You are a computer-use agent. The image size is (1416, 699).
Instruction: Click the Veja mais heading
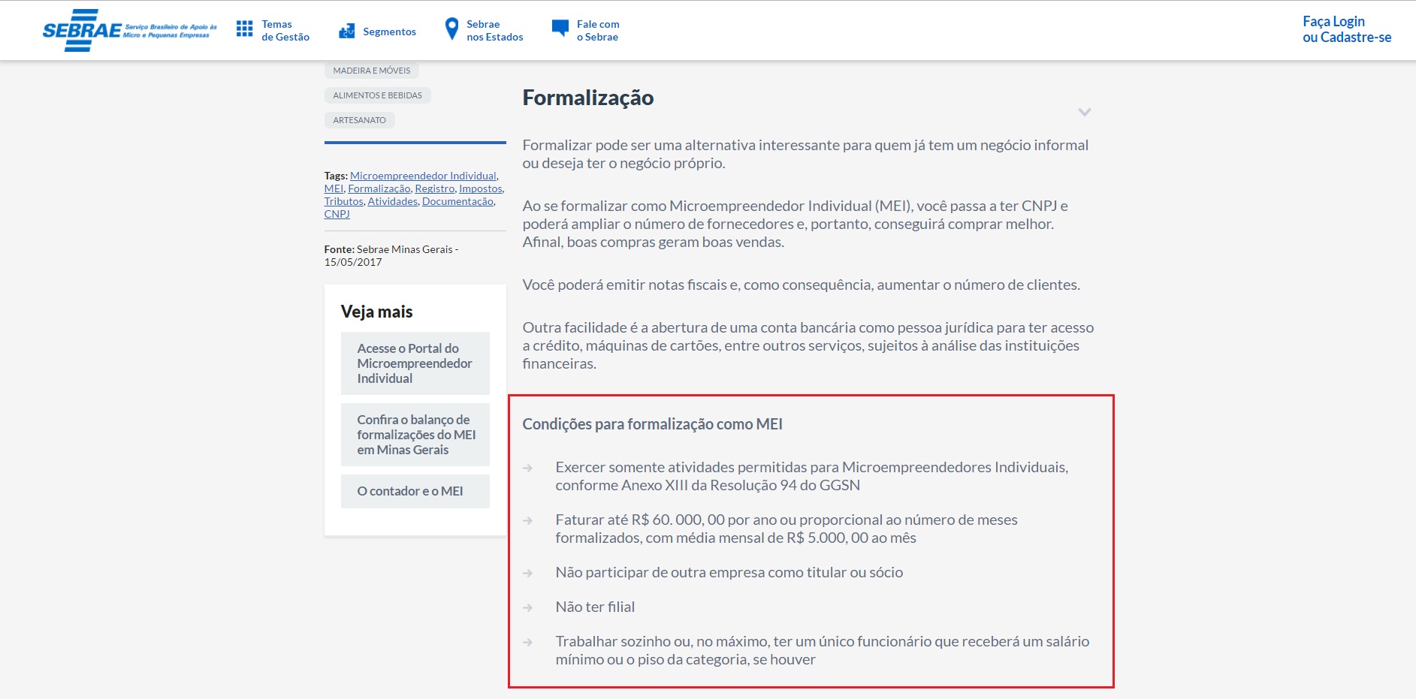coord(377,312)
